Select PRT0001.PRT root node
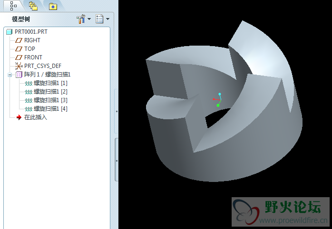332x229 pixels. click(31, 32)
